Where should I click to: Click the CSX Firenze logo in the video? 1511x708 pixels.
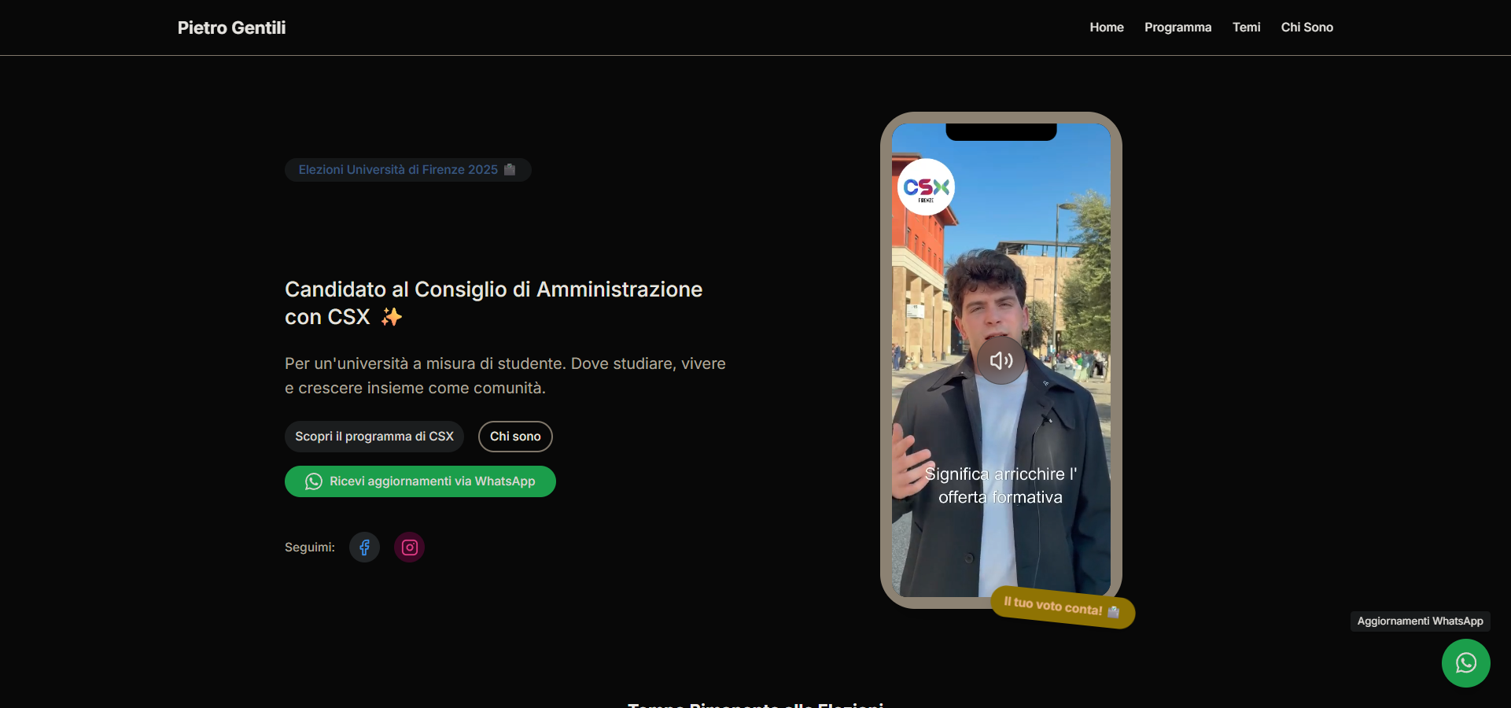point(926,187)
